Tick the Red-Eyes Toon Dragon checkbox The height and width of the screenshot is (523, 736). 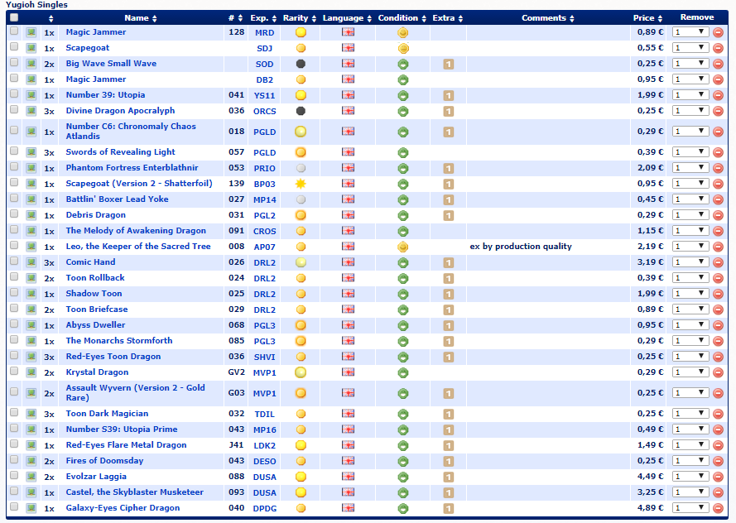(x=14, y=356)
